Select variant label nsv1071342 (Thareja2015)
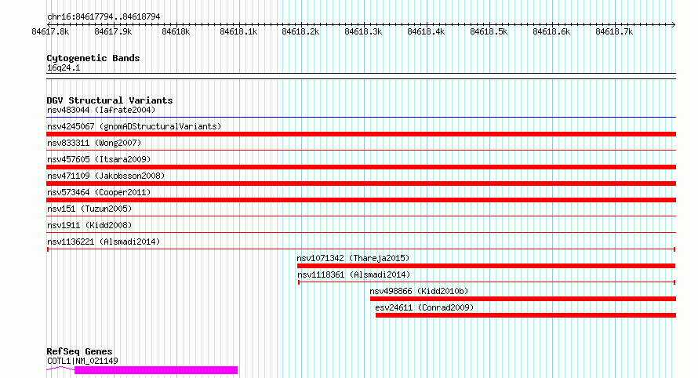698x378 pixels. [x=353, y=258]
